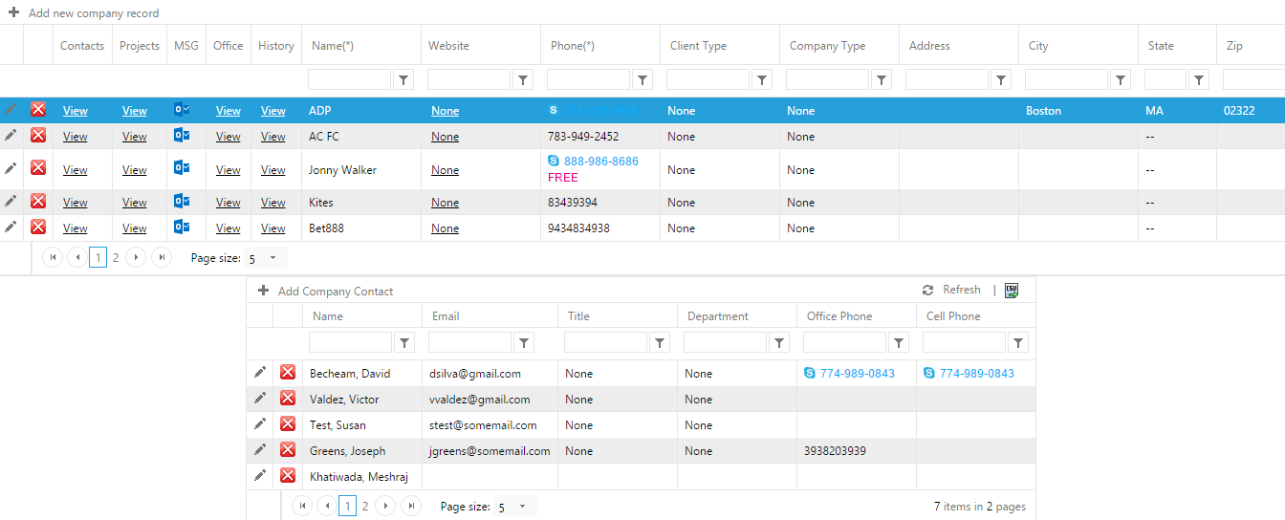The width and height of the screenshot is (1285, 520).
Task: Click the pencil edit icon for AC FC
Action: [11, 136]
